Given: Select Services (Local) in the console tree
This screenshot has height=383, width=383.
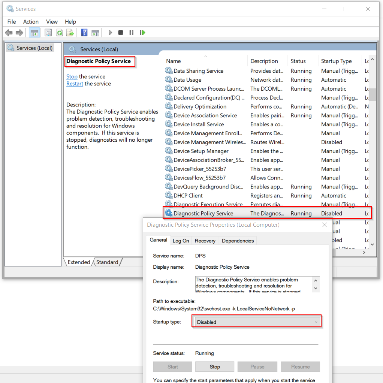Looking at the screenshot, I should tap(34, 48).
